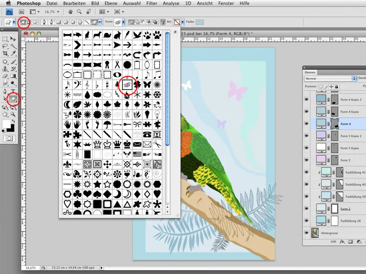Select the Line tool in the options bar
The image size is (366, 274).
click(x=87, y=22)
